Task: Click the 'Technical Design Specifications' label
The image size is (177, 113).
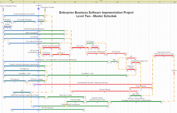Action: tap(34, 29)
